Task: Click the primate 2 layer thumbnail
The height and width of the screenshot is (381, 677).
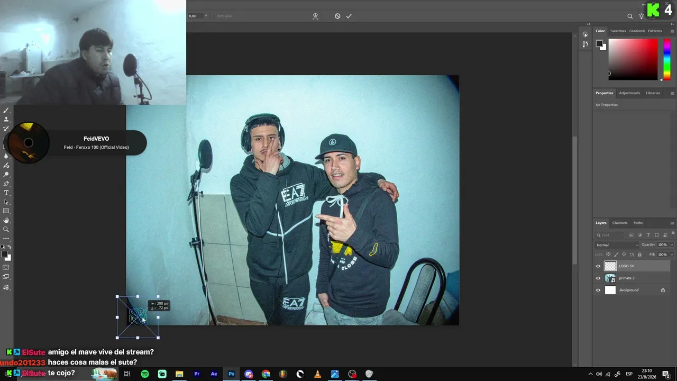Action: coord(610,278)
